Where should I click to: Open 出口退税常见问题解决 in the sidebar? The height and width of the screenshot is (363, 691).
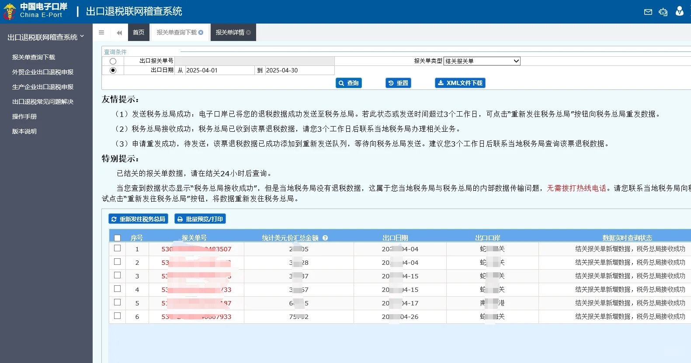(x=43, y=102)
